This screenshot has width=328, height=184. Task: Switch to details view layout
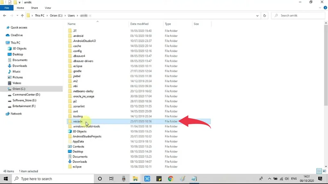coord(319,171)
